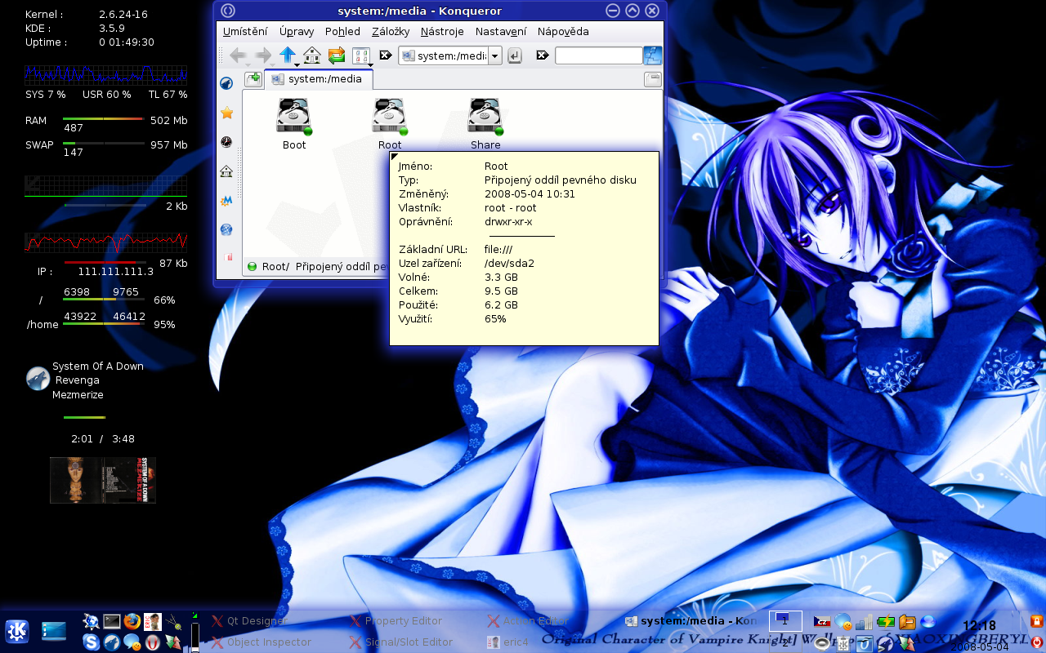1046x653 pixels.
Task: Open the Amarok wolf tray icon
Action: tap(884, 644)
